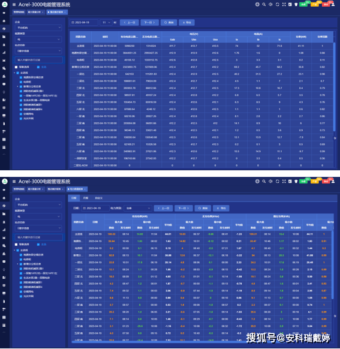The height and width of the screenshot is (349, 340).
Task: Open the third sidebar dropdown in upper screenshot
Action: coord(38,51)
